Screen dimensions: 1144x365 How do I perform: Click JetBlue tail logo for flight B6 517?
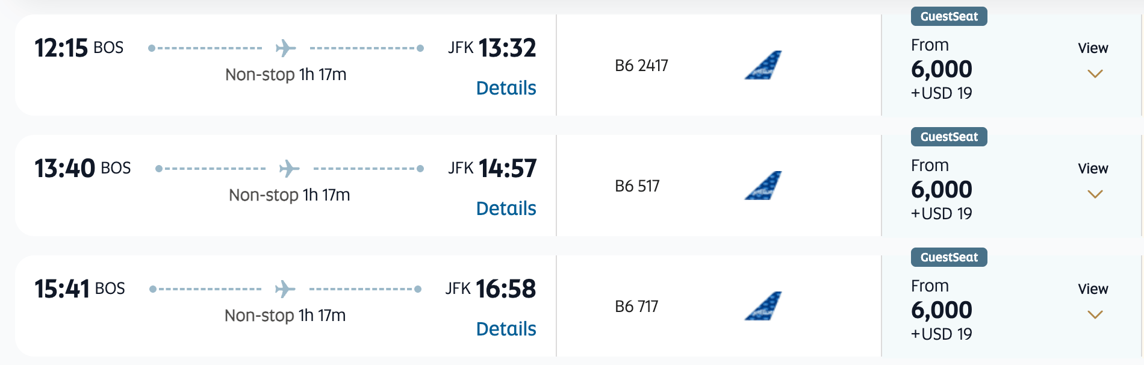763,186
